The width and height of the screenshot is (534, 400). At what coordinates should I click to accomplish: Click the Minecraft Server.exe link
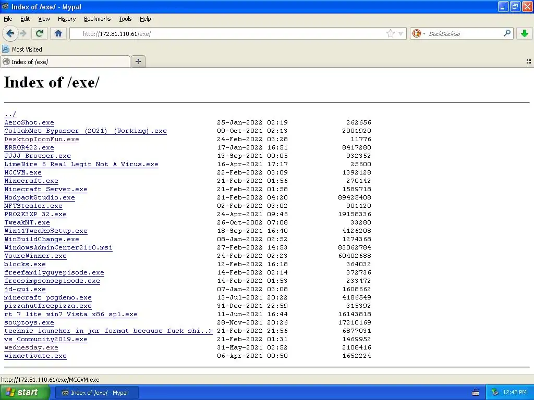coord(46,189)
